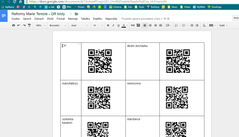Click the document title Reformy Marie Terezie
The image size is (239, 137).
coord(38,14)
